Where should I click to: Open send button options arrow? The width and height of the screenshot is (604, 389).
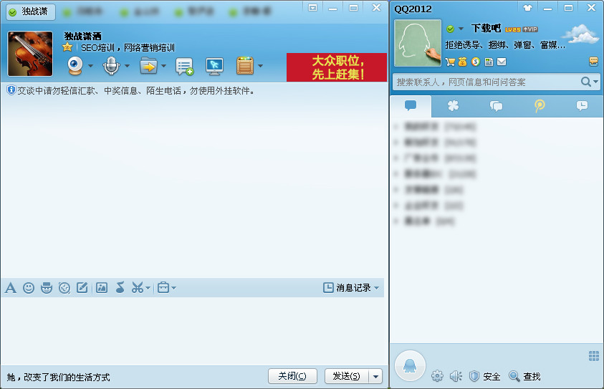point(375,376)
